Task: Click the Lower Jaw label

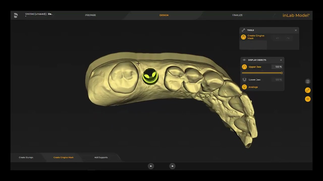Action: 255,80
